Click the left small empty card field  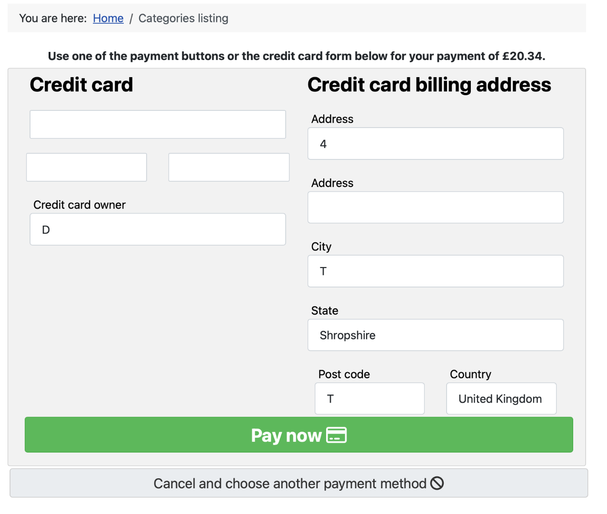[87, 168]
